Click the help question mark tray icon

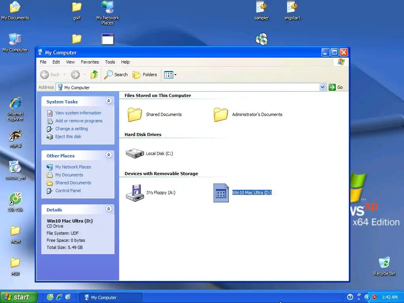pyautogui.click(x=350, y=297)
